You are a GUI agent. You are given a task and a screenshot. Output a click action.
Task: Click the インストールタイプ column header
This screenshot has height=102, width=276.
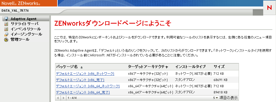pos(190,67)
